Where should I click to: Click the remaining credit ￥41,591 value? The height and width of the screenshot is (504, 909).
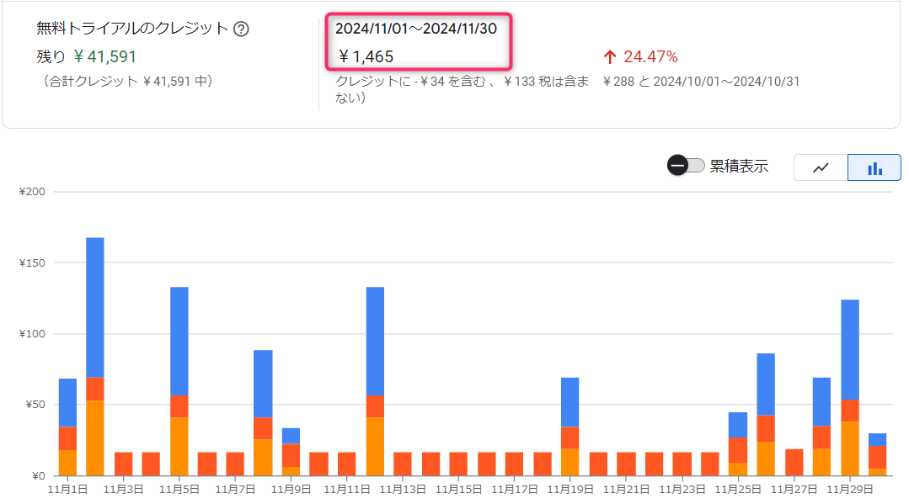click(104, 57)
